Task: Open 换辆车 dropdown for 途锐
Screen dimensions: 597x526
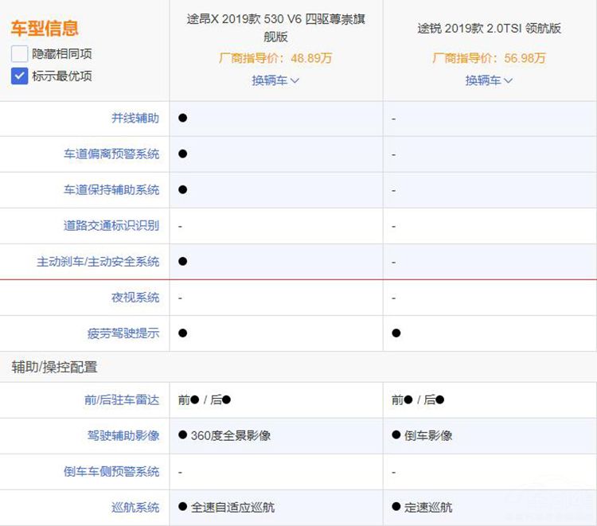Action: coord(489,80)
